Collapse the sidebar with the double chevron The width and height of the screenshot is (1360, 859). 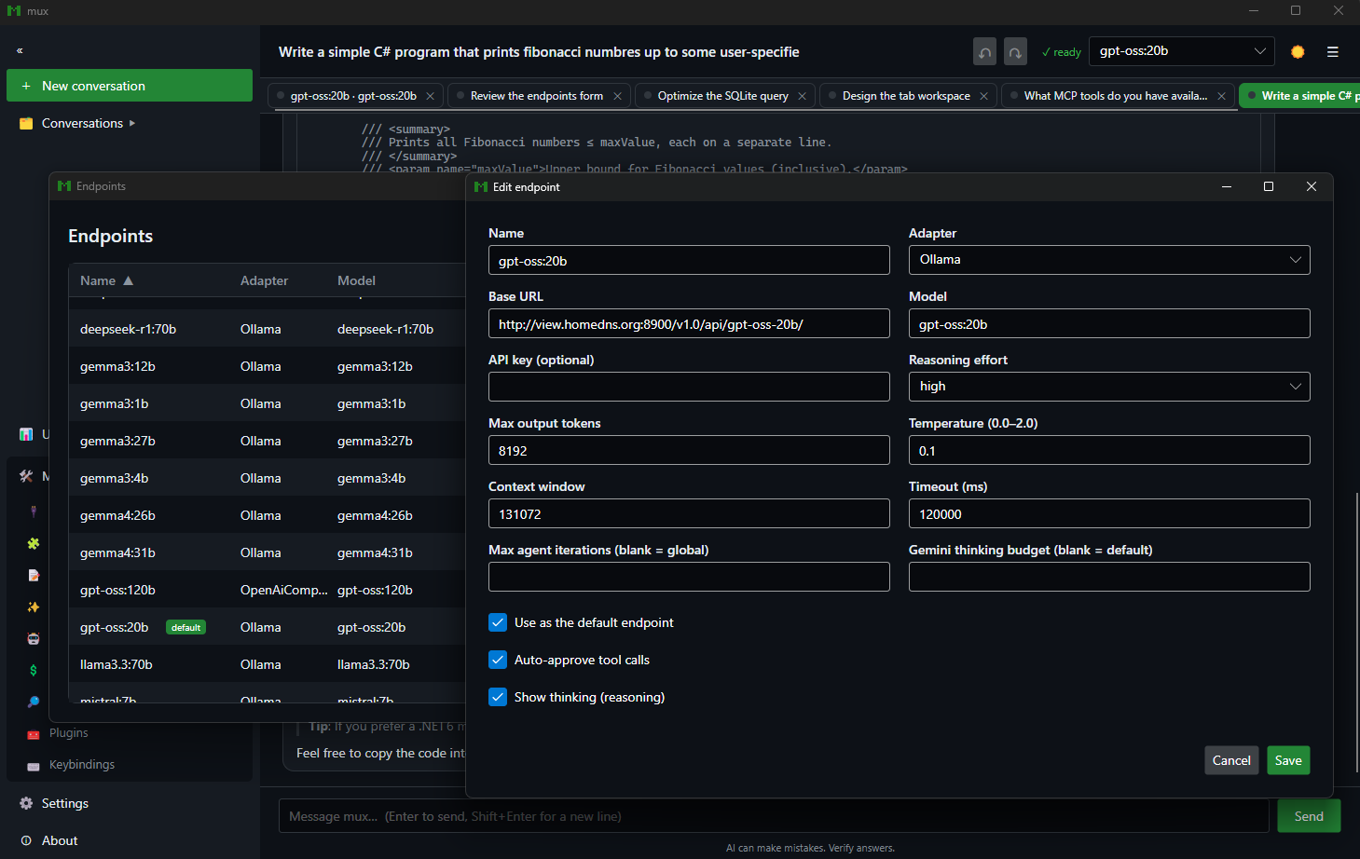click(x=20, y=50)
